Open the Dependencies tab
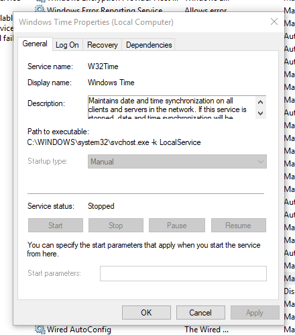295x335 pixels. [149, 45]
